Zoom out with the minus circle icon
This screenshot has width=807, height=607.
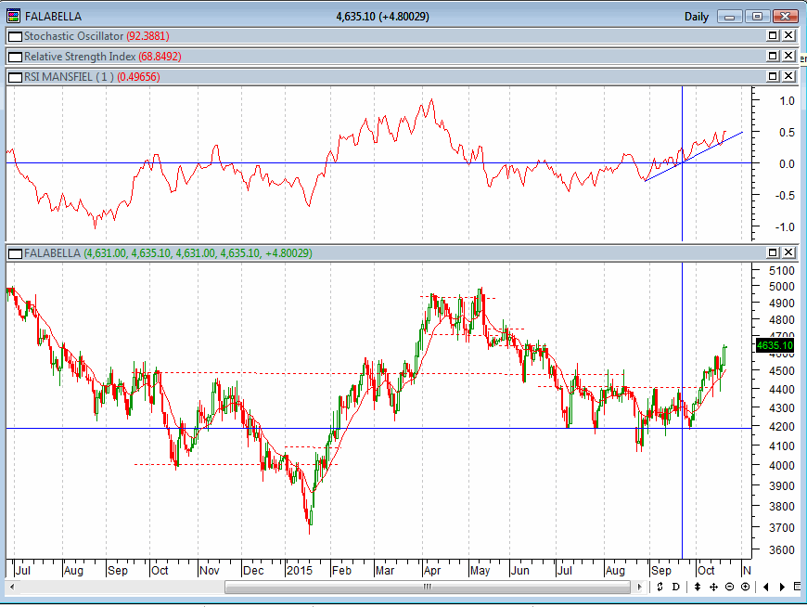point(729,588)
